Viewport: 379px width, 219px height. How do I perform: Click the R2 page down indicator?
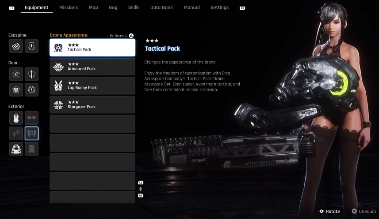[141, 195]
